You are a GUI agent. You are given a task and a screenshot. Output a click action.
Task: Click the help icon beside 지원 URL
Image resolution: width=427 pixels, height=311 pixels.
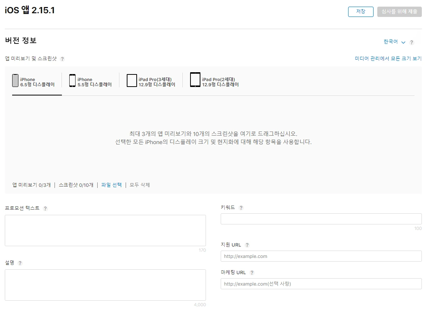247,245
